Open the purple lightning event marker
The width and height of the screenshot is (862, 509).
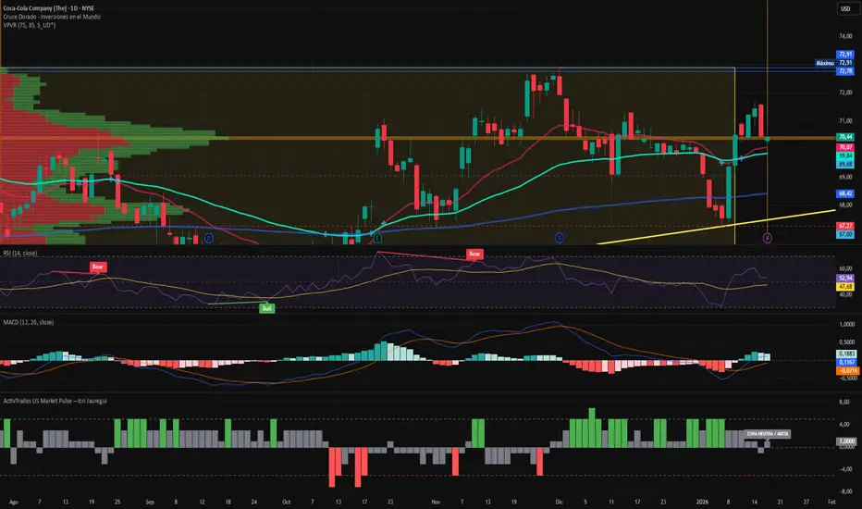[768, 238]
